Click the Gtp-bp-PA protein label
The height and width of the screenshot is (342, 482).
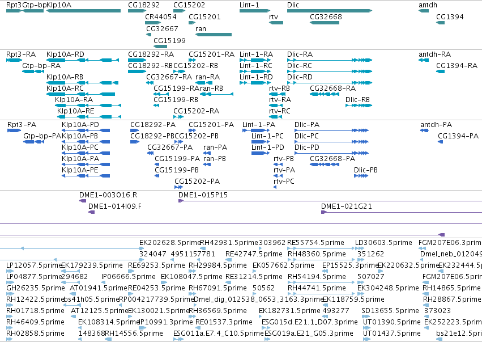(x=42, y=136)
